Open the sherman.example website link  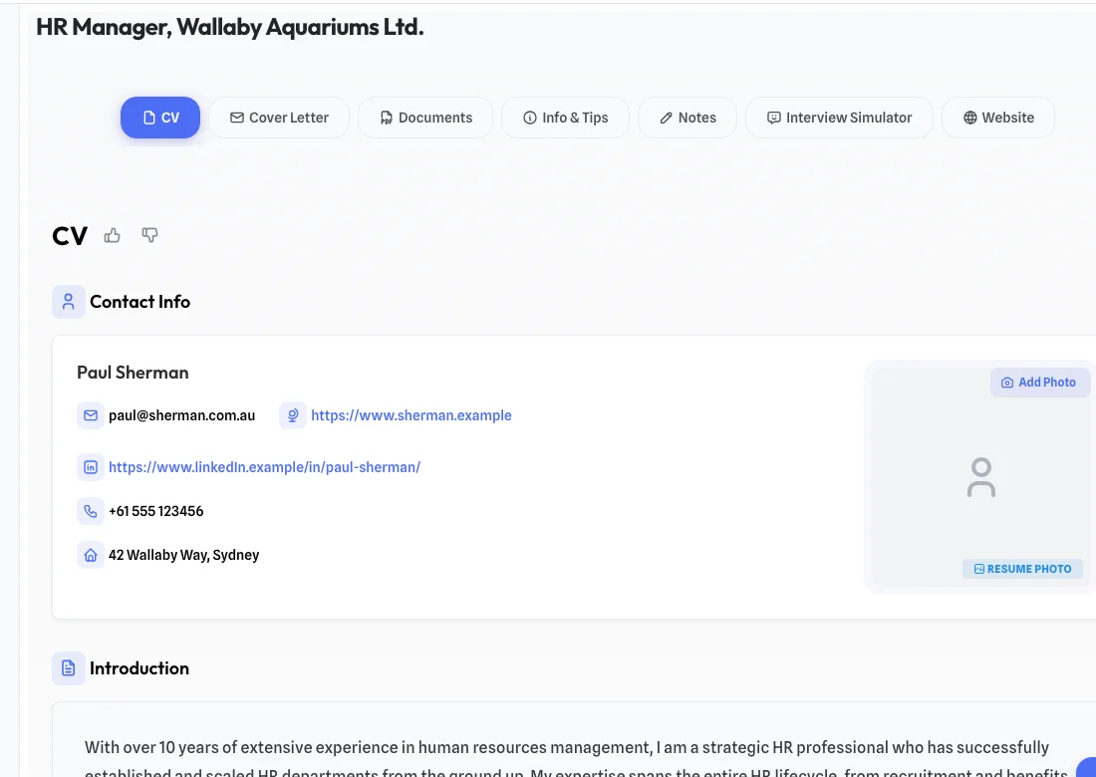411,415
